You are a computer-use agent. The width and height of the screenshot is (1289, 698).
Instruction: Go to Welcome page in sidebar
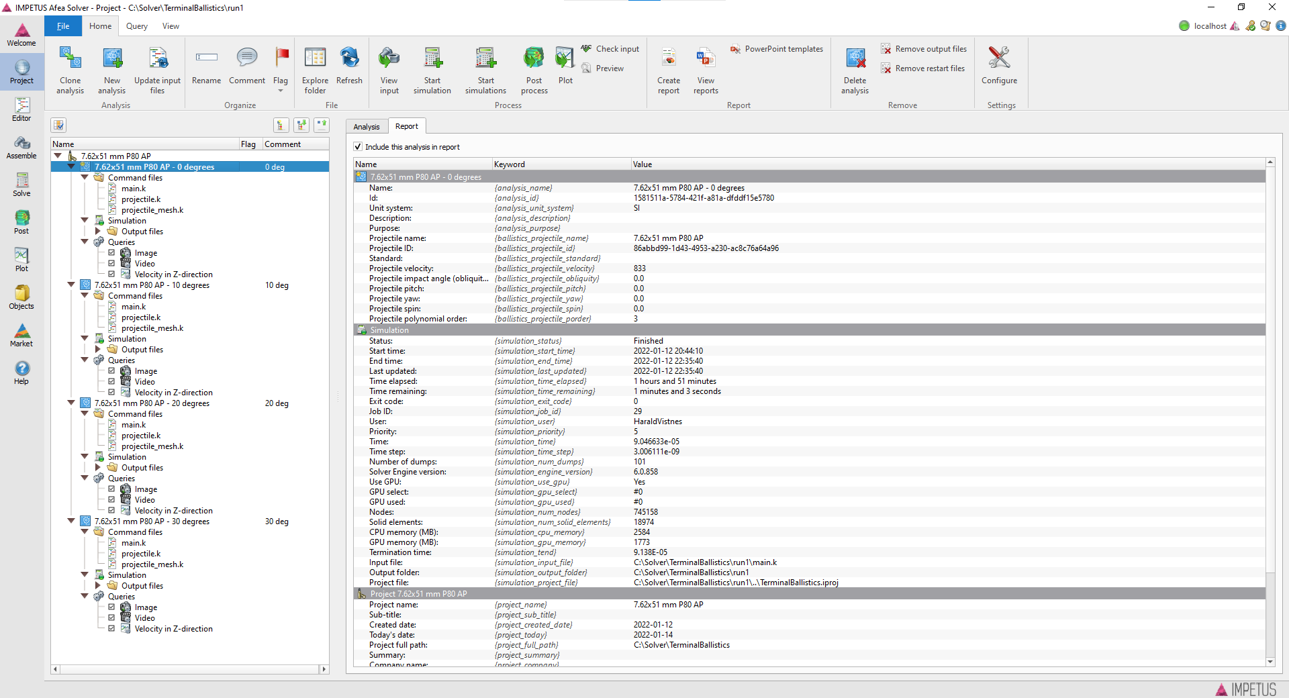[x=21, y=35]
